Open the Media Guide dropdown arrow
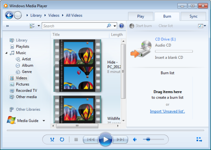The width and height of the screenshot is (211, 150). (44, 121)
